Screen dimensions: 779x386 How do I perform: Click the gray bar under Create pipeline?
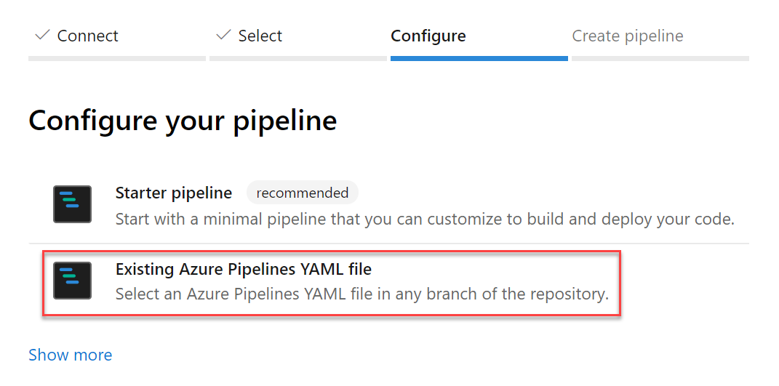coord(660,58)
